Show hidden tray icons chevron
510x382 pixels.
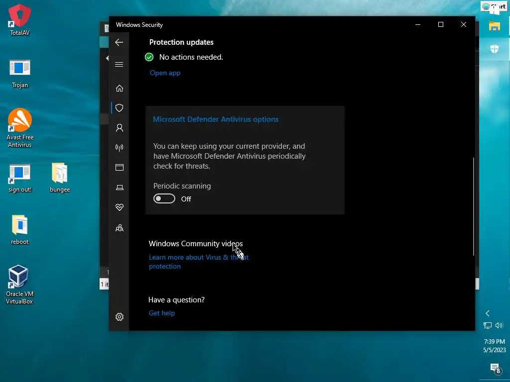487,313
